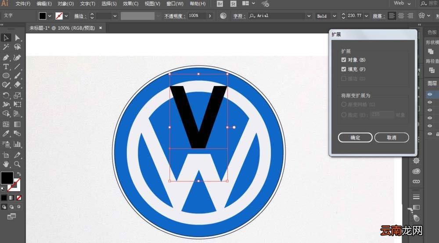
Task: Expand the stroke weight dropdown
Action: pyautogui.click(x=115, y=16)
